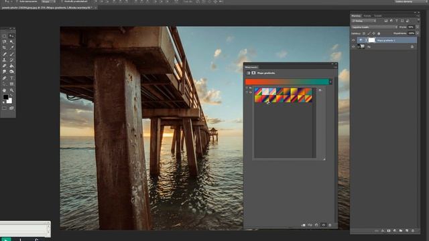Screen dimensions: 429x241
Task: Select the Eyedropper tool
Action: pyautogui.click(x=11, y=48)
